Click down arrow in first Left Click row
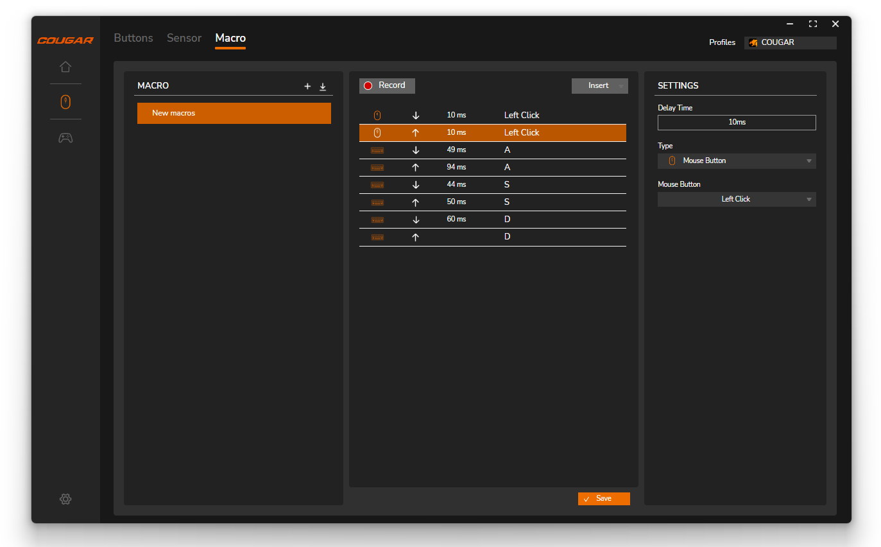 pyautogui.click(x=416, y=116)
